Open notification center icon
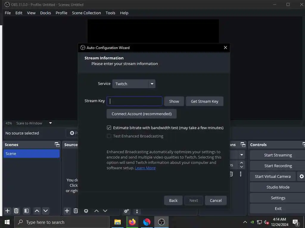This screenshot has height=228, width=305. pyautogui.click(x=296, y=222)
